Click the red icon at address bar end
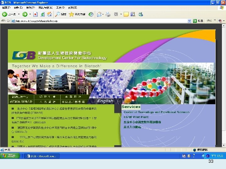This screenshot has height=169, width=226. click(220, 21)
